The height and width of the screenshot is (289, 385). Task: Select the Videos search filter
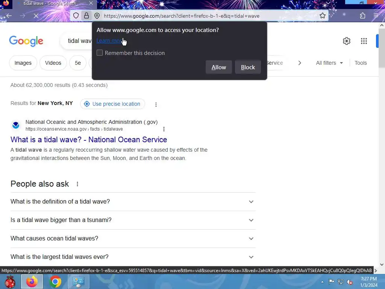53,63
